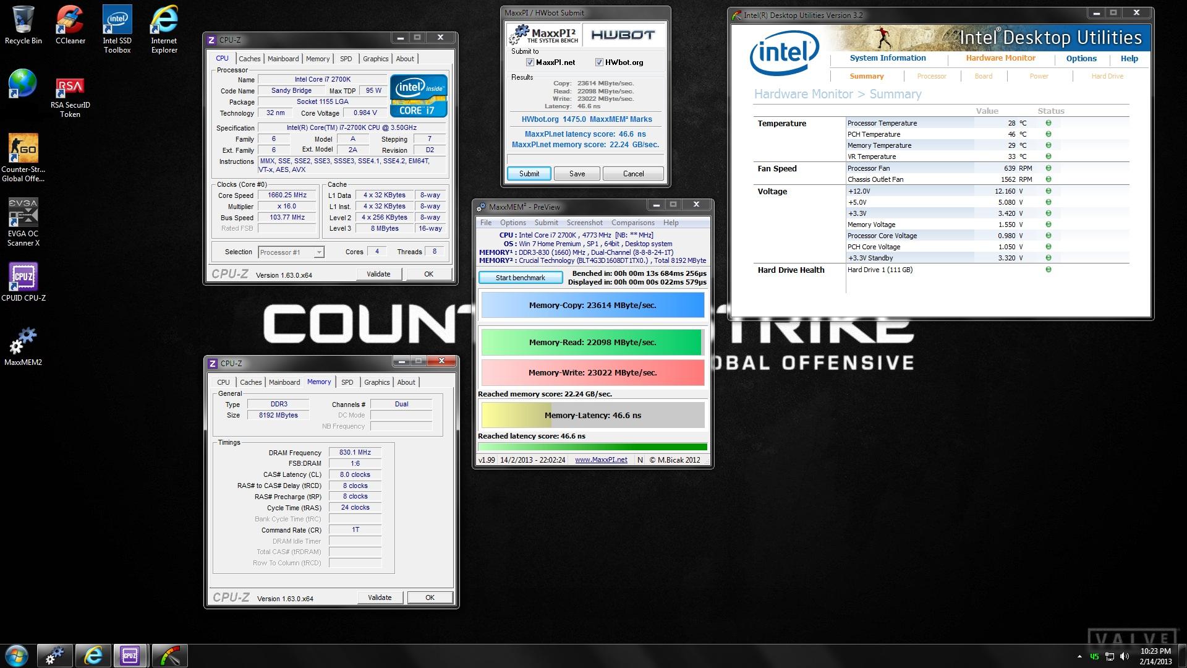Open the Comparisons menu in MaxxMEM
Image resolution: width=1187 pixels, height=668 pixels.
pos(632,223)
